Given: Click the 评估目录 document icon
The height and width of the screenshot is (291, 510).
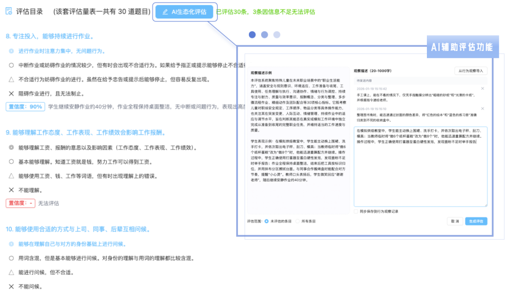Looking at the screenshot, I should (9, 11).
